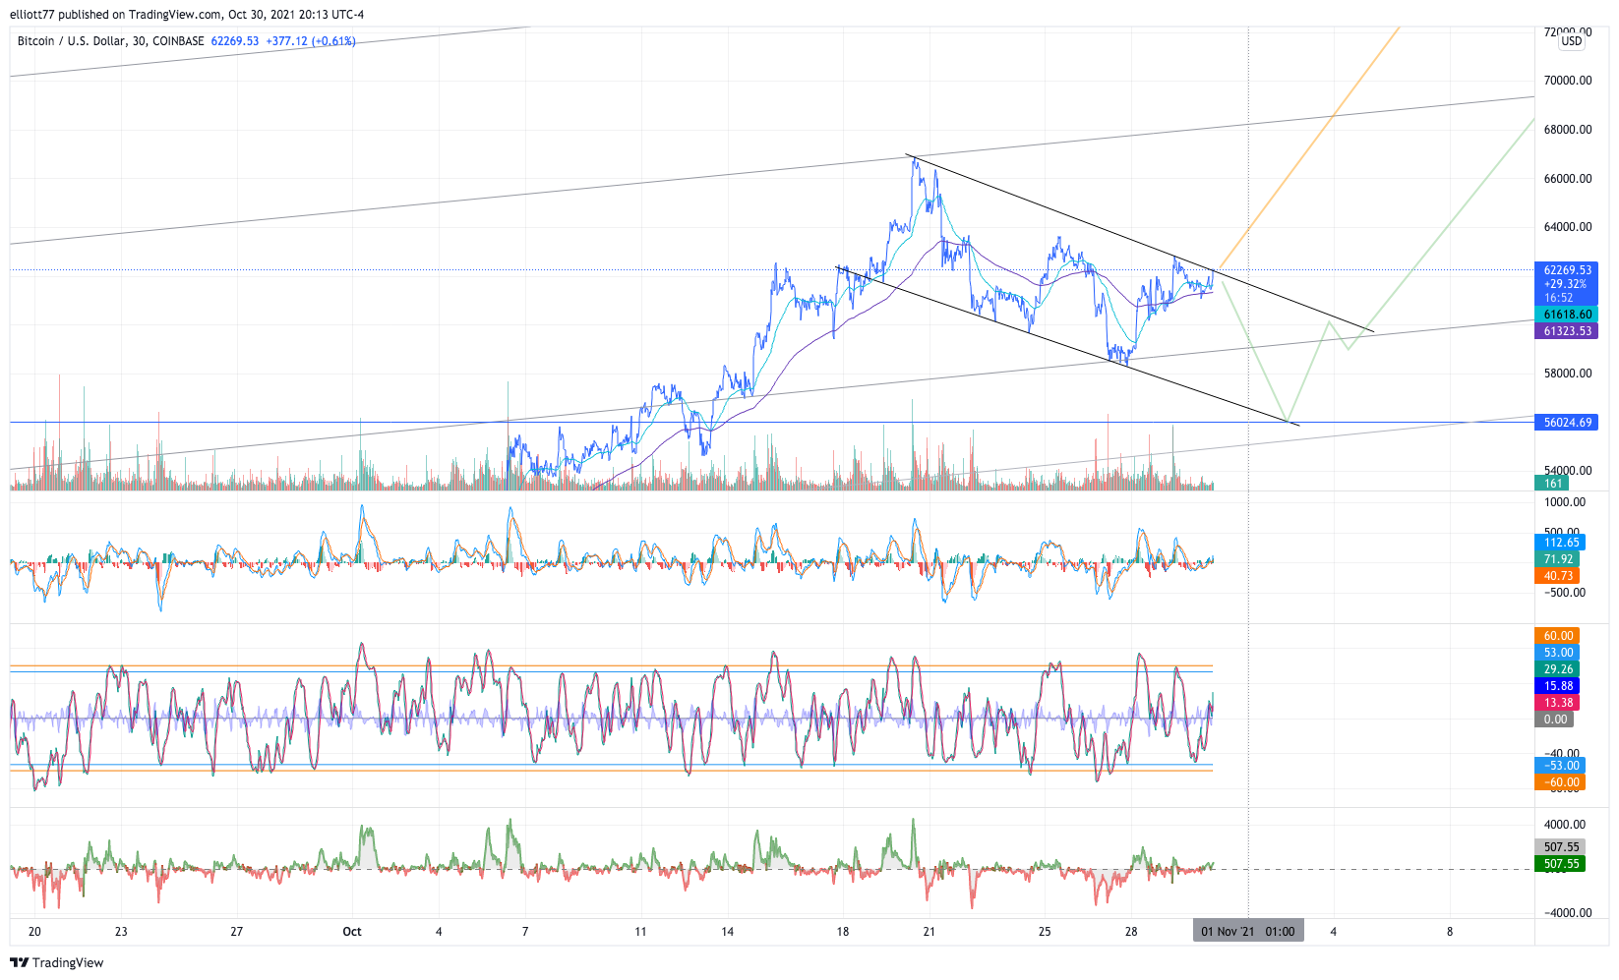This screenshot has height=980, width=1619.
Task: Click the blue -53.00 oscillator level label
Action: pos(1559,766)
